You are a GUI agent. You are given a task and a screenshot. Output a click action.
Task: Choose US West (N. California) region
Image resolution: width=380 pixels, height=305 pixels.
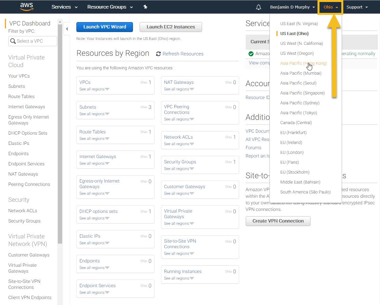tap(302, 44)
